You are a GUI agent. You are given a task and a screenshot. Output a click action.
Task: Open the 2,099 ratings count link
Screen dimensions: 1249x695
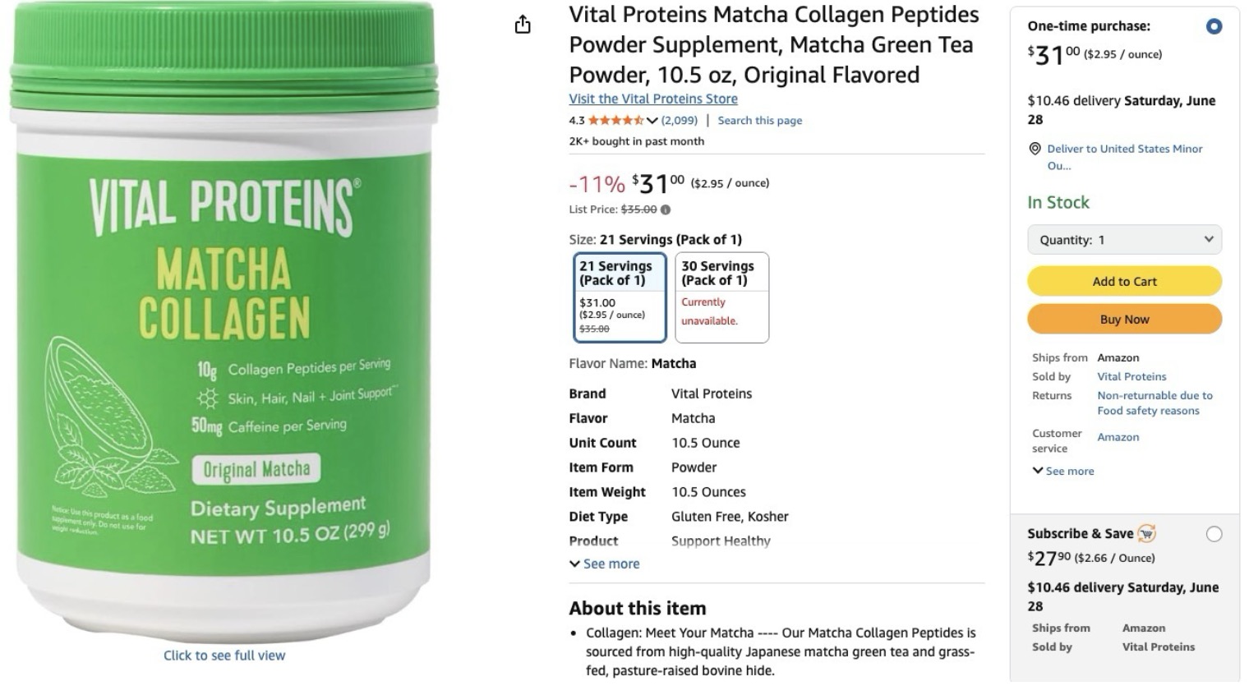coord(680,120)
